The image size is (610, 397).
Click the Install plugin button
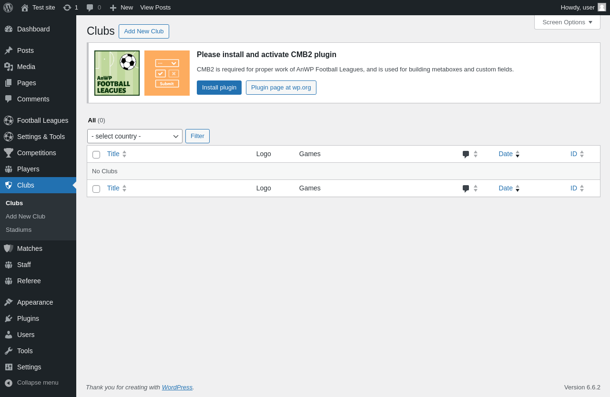click(x=219, y=88)
